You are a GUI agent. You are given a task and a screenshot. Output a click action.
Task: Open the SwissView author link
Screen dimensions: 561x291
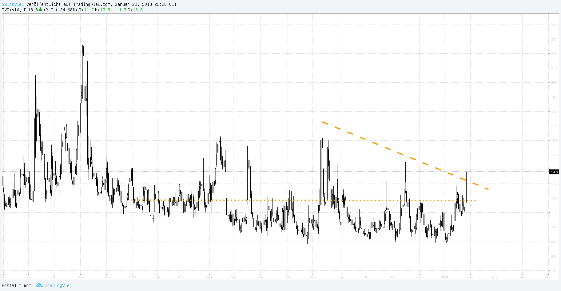13,4
